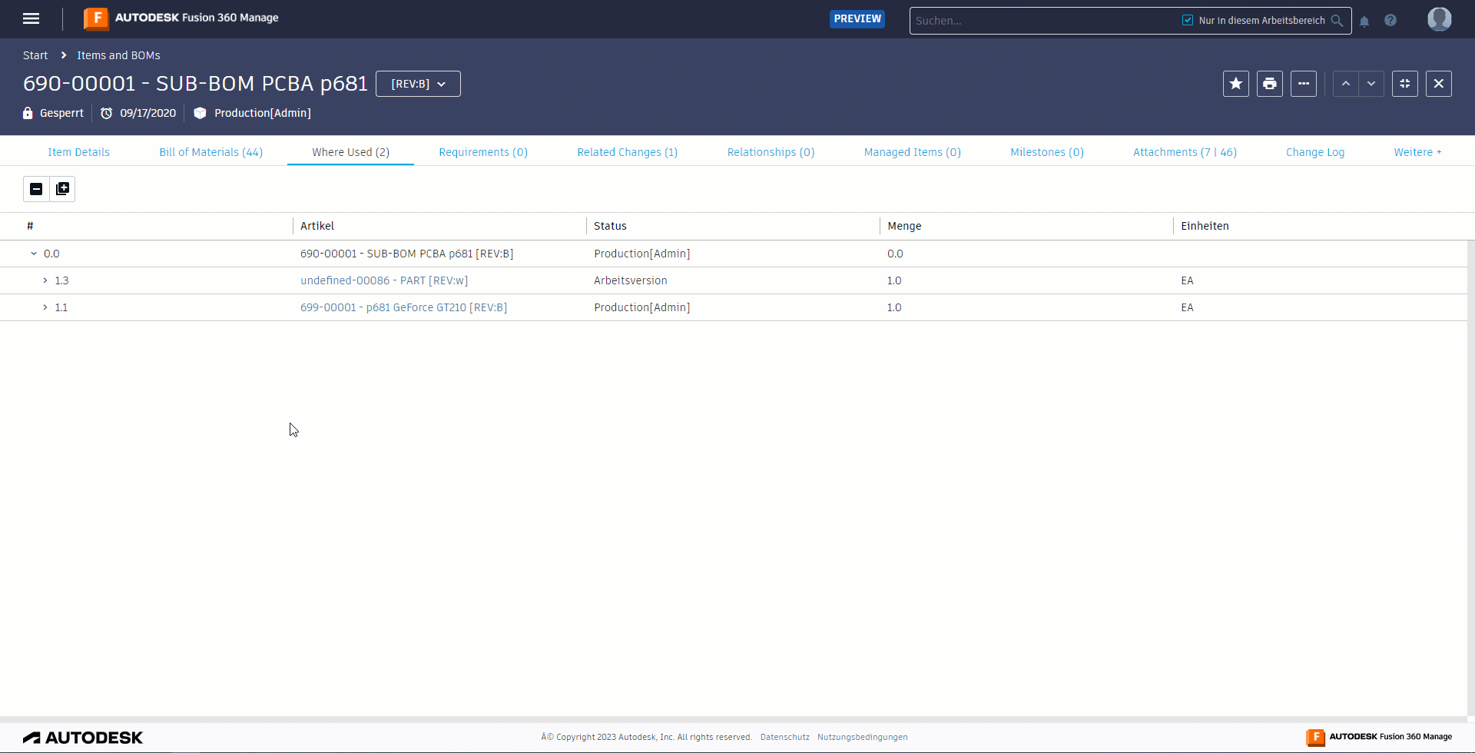Open the hamburger navigation menu
The width and height of the screenshot is (1475, 753).
tap(31, 18)
